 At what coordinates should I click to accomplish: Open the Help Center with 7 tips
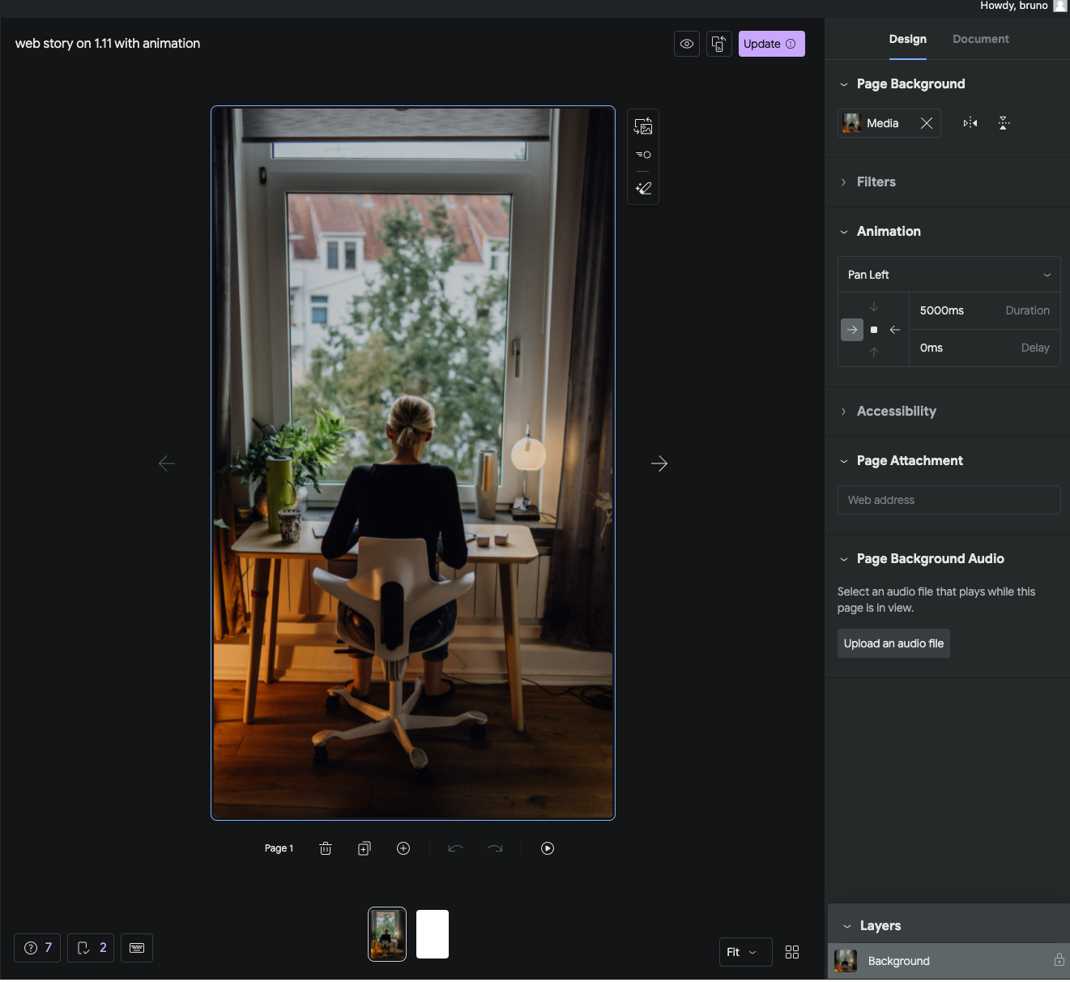click(x=36, y=948)
